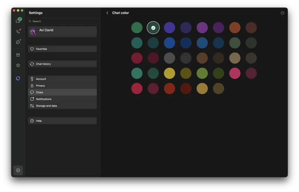The image size is (299, 192).
Task: Click the settings gear icon at sidebar bottom
Action: pyautogui.click(x=18, y=170)
